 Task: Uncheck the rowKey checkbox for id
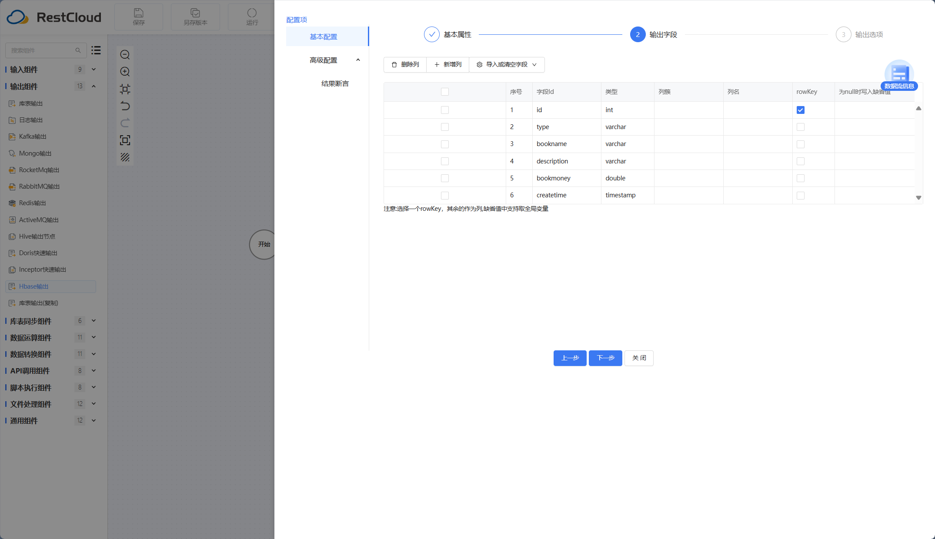[x=801, y=110]
